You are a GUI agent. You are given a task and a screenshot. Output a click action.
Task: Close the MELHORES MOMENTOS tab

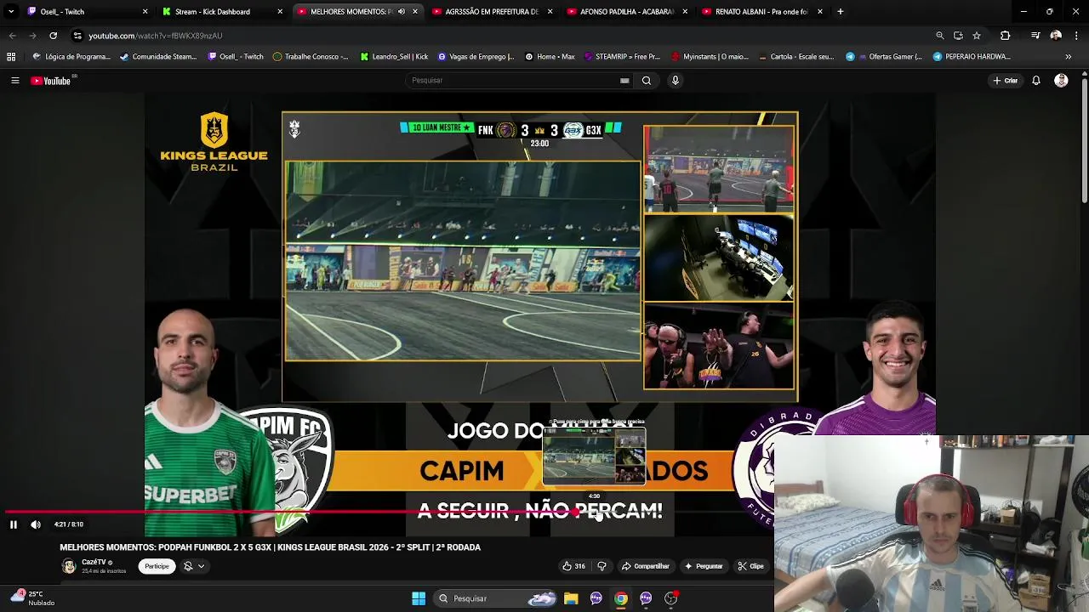415,12
